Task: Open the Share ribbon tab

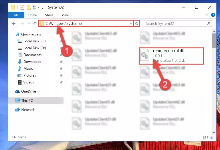Action: click(49, 15)
